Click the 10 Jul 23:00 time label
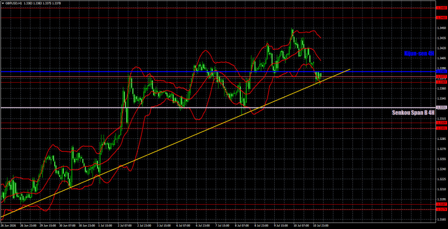The height and width of the screenshot is (229, 448). point(319,226)
